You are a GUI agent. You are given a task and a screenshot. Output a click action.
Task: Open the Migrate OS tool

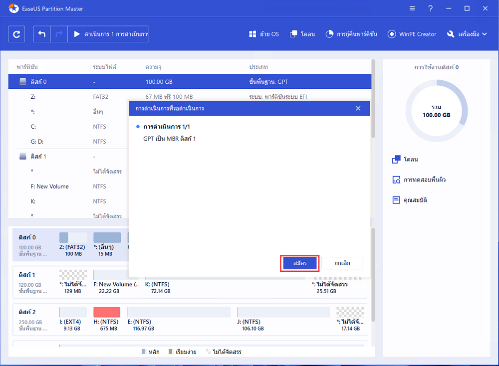point(264,34)
